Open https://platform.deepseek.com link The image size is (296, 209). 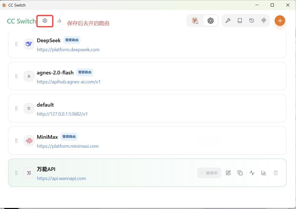(68, 50)
